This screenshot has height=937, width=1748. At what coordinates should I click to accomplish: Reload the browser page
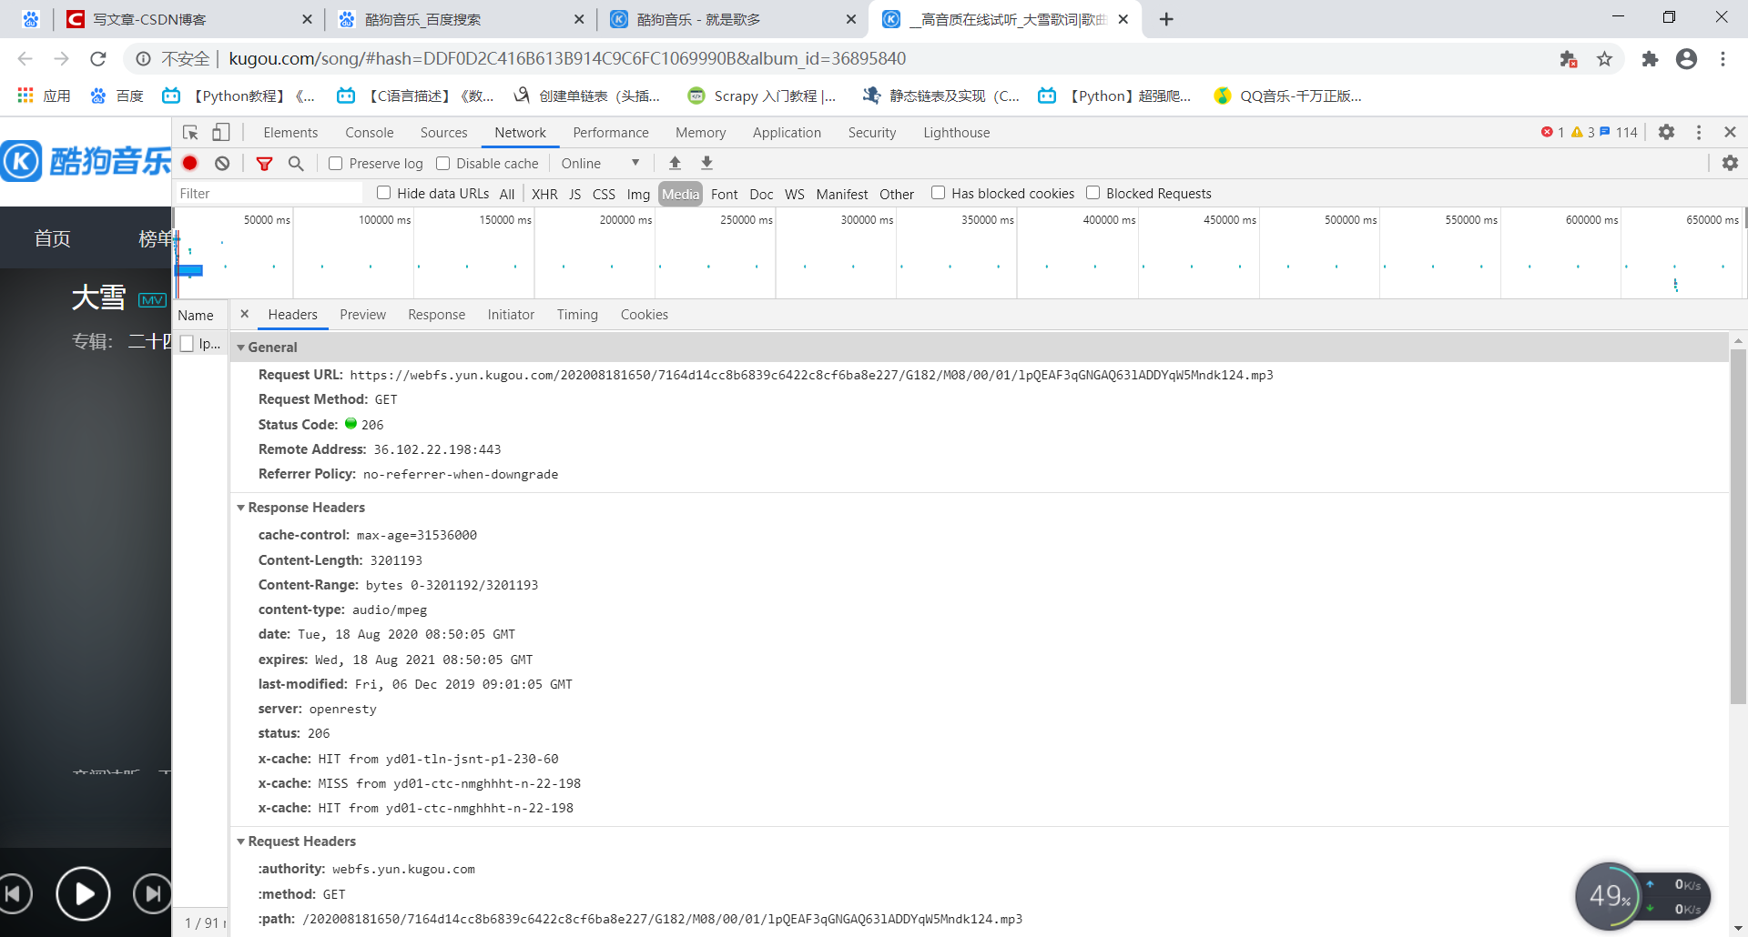[98, 59]
